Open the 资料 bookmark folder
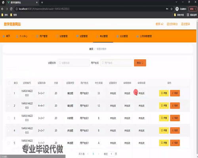 click(x=5, y=15)
